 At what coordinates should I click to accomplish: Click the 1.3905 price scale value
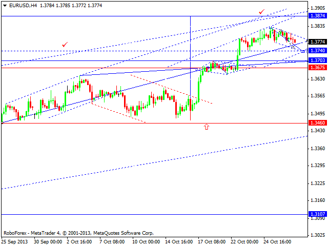[318, 8]
